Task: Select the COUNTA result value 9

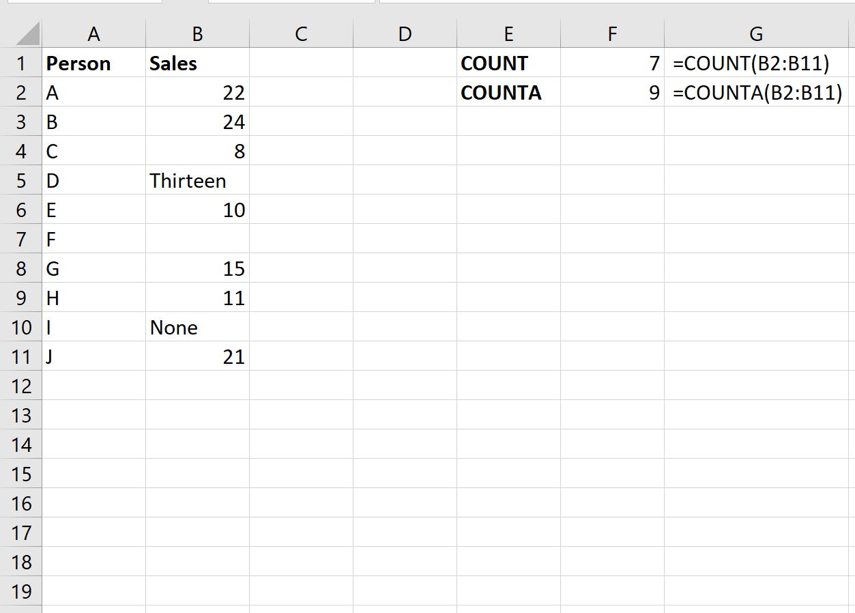Action: pos(612,93)
